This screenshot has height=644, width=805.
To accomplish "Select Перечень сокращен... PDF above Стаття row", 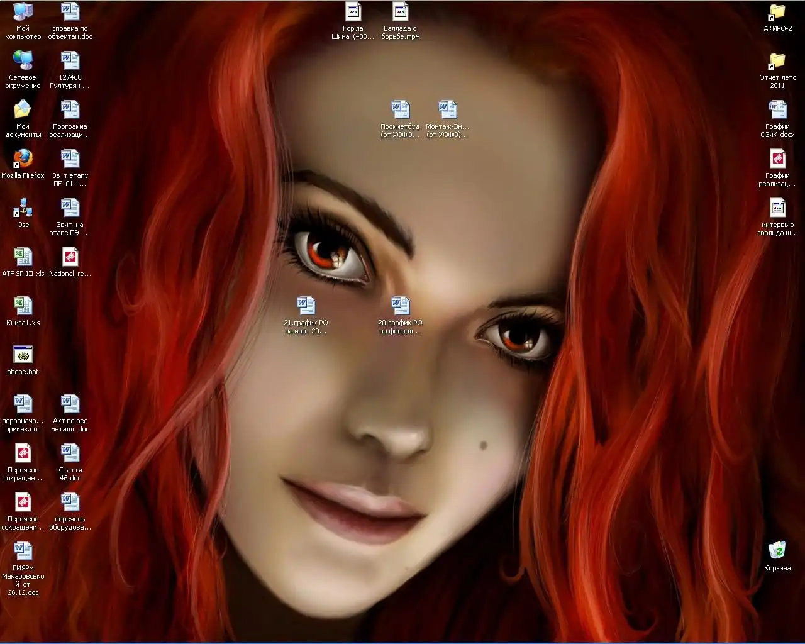I will click(x=23, y=462).
